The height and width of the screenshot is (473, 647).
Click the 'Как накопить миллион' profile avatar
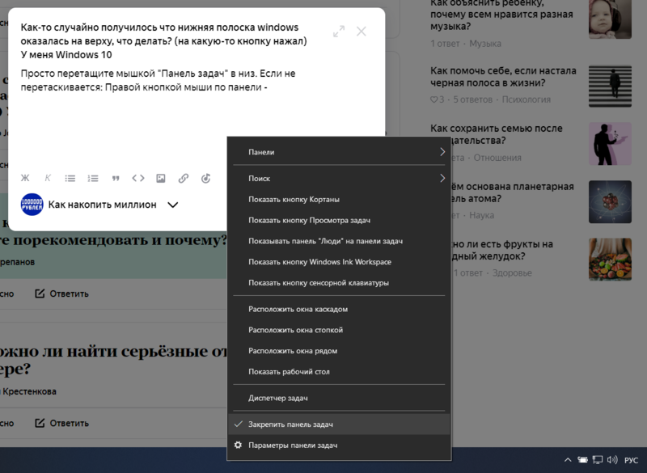pos(32,205)
